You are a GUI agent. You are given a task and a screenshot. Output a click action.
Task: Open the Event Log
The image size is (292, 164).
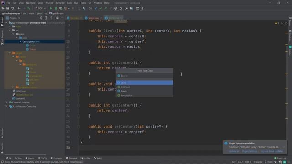pos(280,158)
